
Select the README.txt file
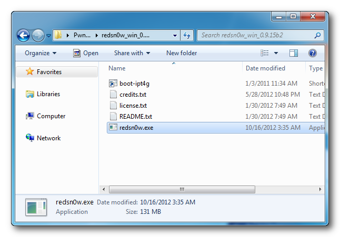coord(136,117)
